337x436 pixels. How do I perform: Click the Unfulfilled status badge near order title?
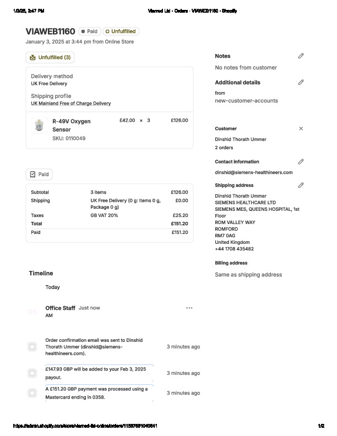pos(121,31)
